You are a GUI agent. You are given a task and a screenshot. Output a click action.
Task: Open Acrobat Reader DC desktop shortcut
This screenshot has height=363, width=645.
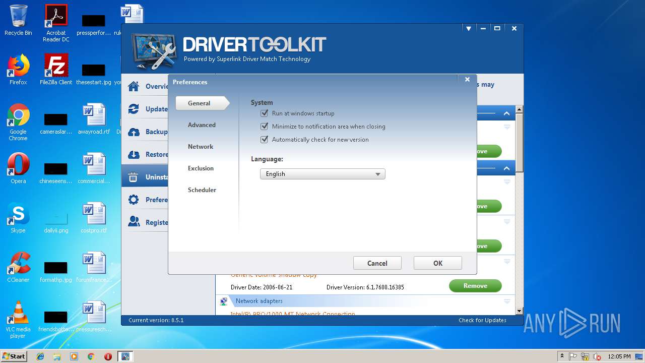click(x=56, y=23)
